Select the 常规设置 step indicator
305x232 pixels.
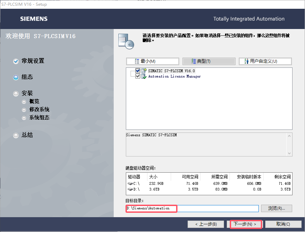(x=16, y=61)
